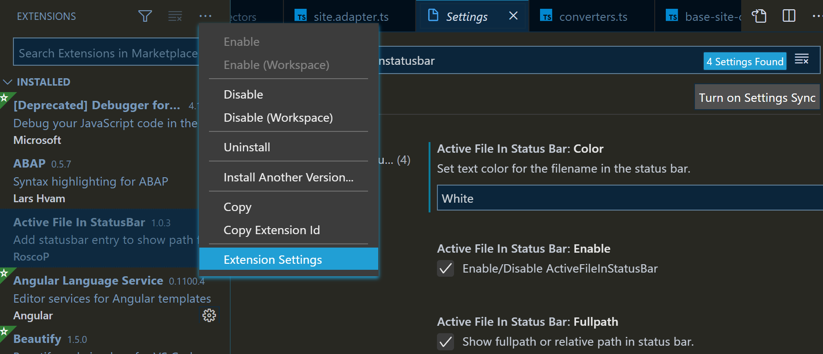Toggle the Enable ActiveFileInStatusBar checkbox
This screenshot has width=823, height=354.
(446, 269)
